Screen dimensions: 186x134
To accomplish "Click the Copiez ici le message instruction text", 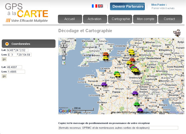I will (104, 123).
